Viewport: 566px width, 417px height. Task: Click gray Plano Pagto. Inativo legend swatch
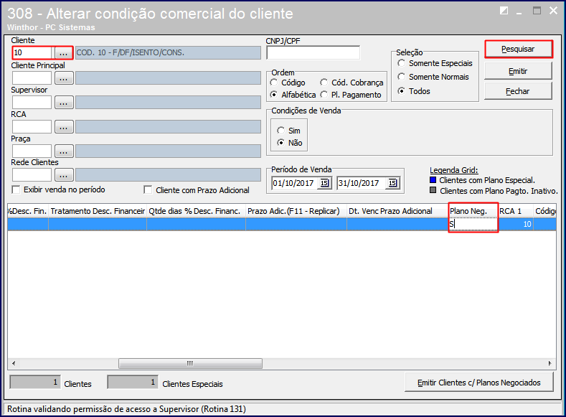433,190
